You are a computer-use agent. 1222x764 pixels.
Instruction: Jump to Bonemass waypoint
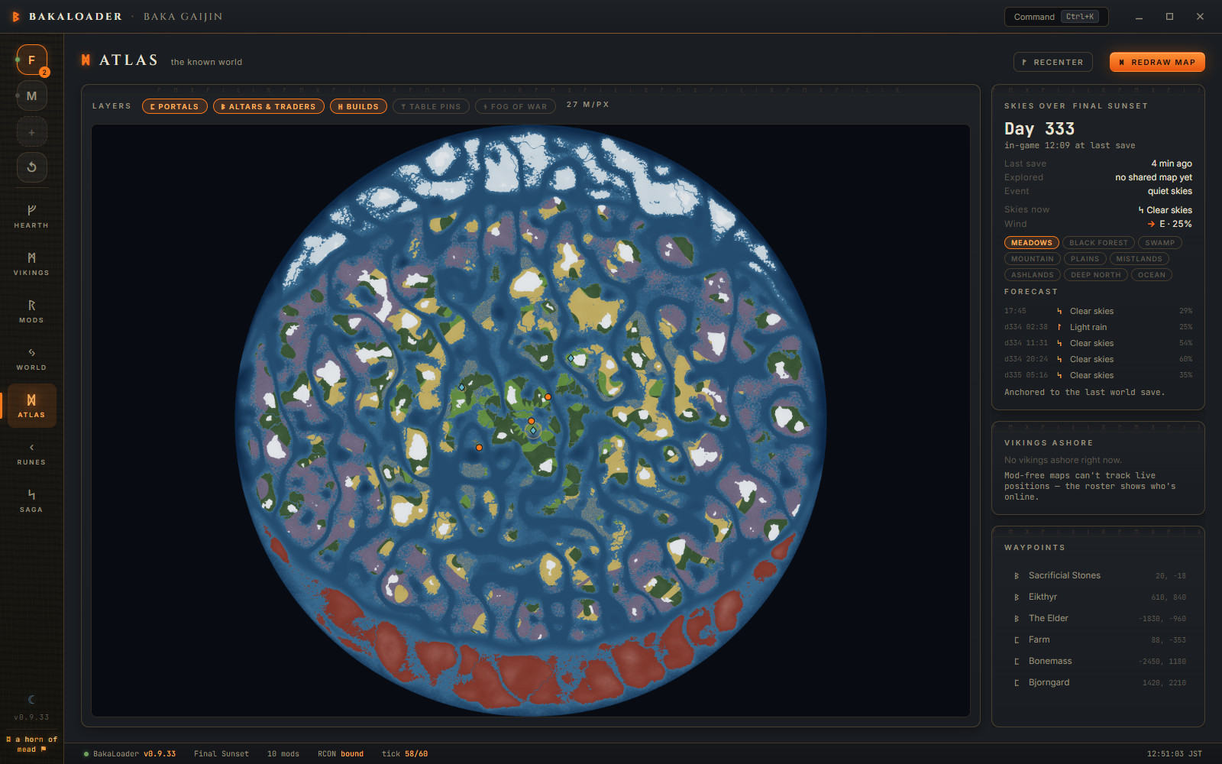click(1098, 661)
